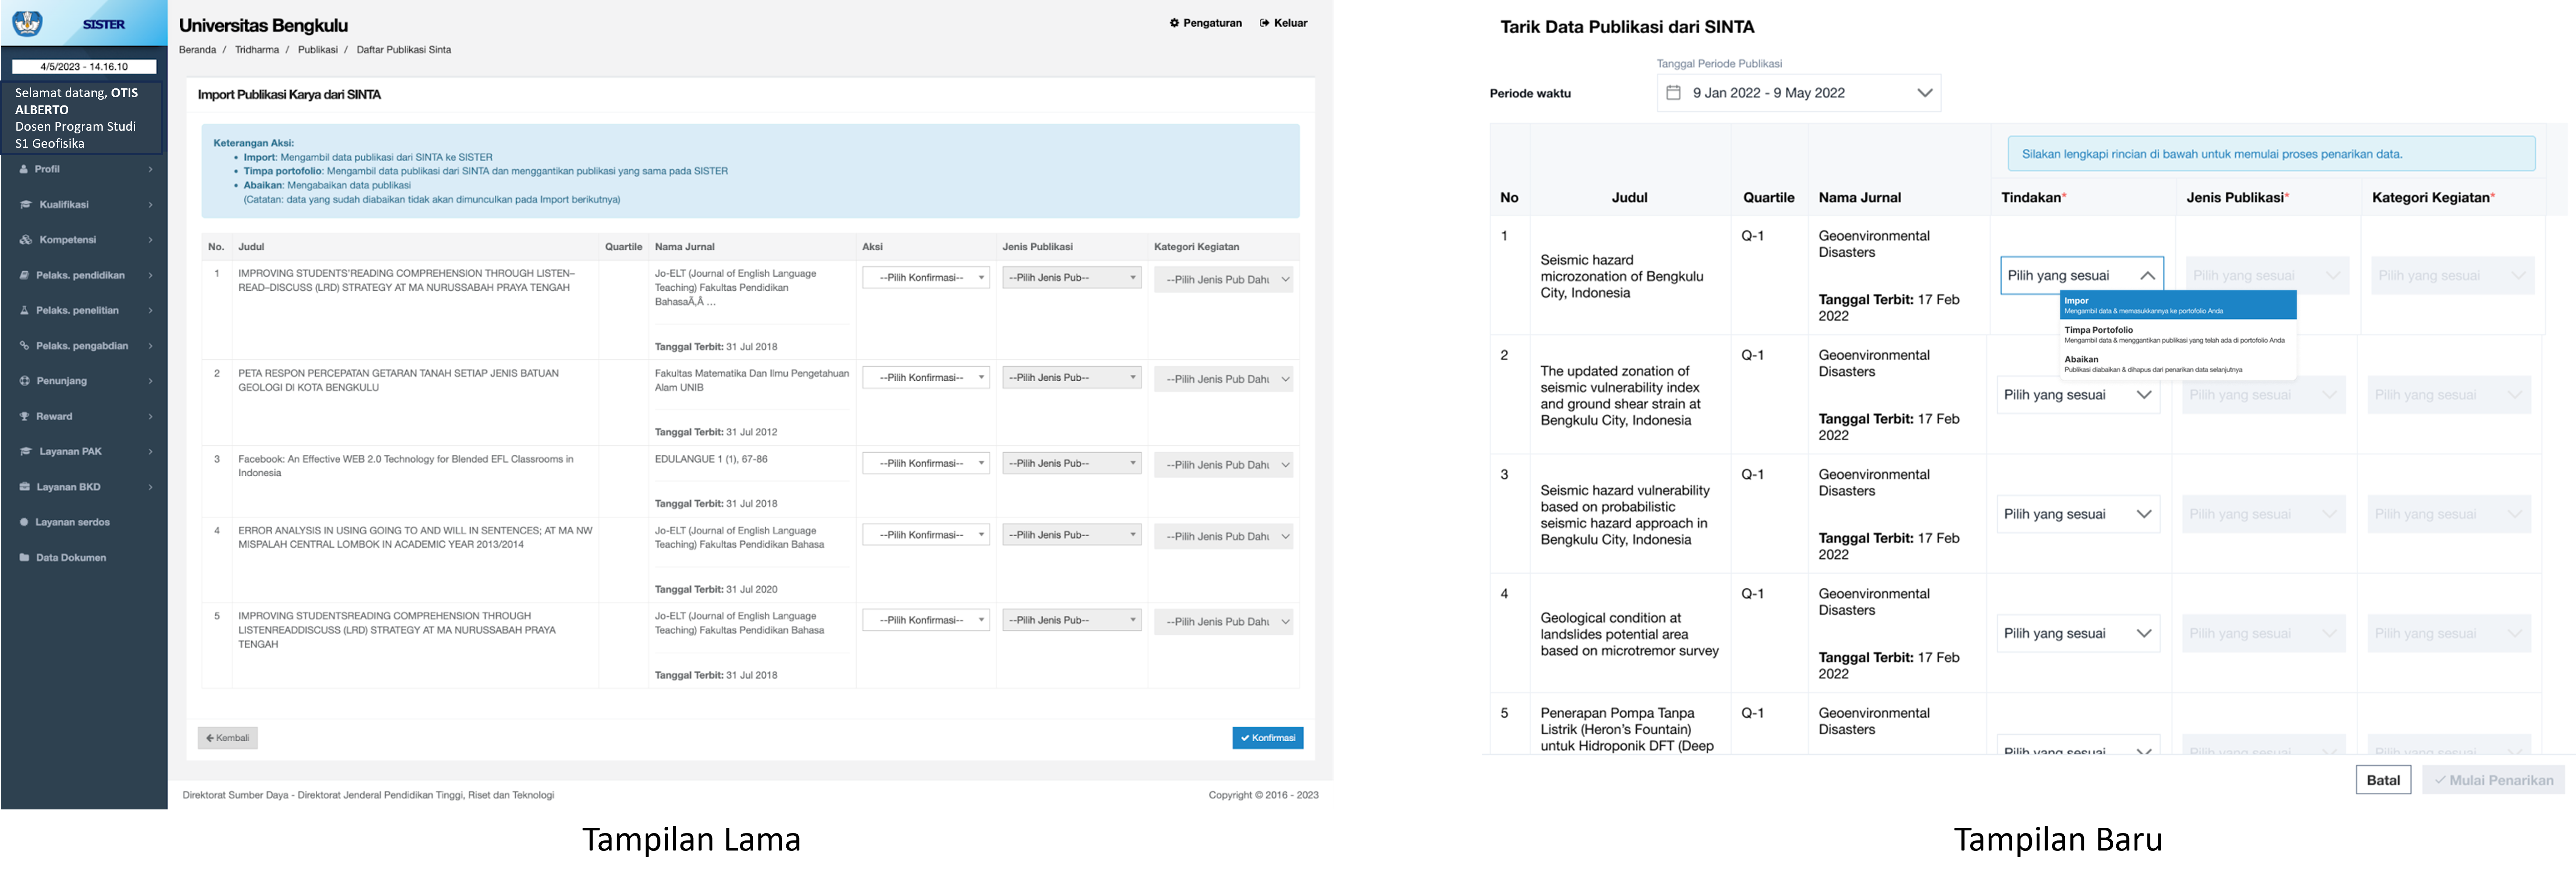
Task: Click the Publikasi breadcrumb link
Action: [x=317, y=50]
